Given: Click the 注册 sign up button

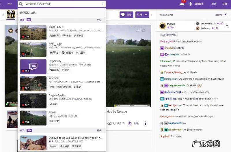Looking at the screenshot, I should click(x=225, y=4).
